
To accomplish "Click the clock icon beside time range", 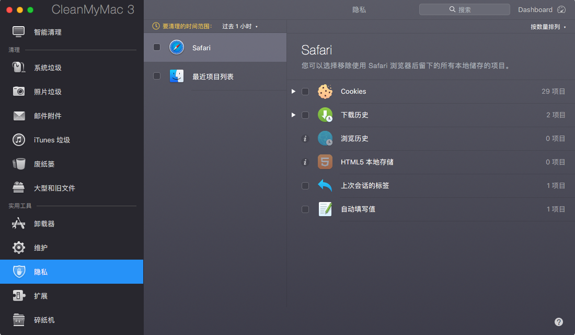I will tap(156, 26).
